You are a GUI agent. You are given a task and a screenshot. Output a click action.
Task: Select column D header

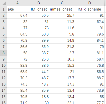[x=89, y=3]
